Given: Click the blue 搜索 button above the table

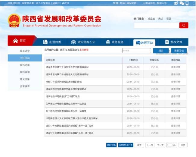Looking at the screenshot, I should coord(161,51).
